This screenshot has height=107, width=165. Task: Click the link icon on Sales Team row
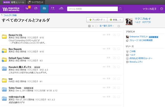[x=104, y=87]
